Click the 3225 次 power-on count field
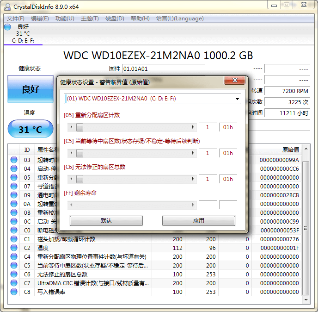Image resolution: width=318 pixels, height=312 pixels. coord(287,102)
